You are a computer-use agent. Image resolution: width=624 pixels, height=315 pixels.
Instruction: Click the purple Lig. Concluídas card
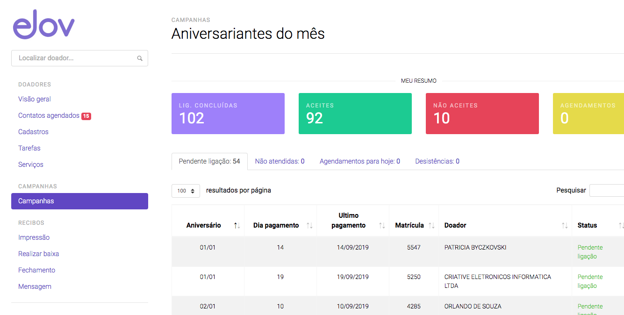(228, 114)
